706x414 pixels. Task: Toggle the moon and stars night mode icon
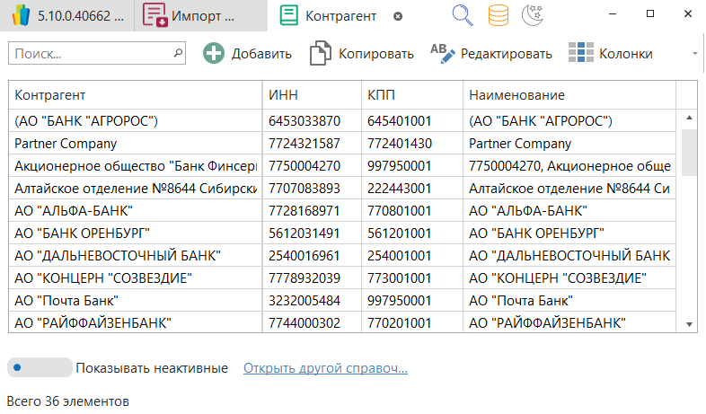(x=532, y=15)
